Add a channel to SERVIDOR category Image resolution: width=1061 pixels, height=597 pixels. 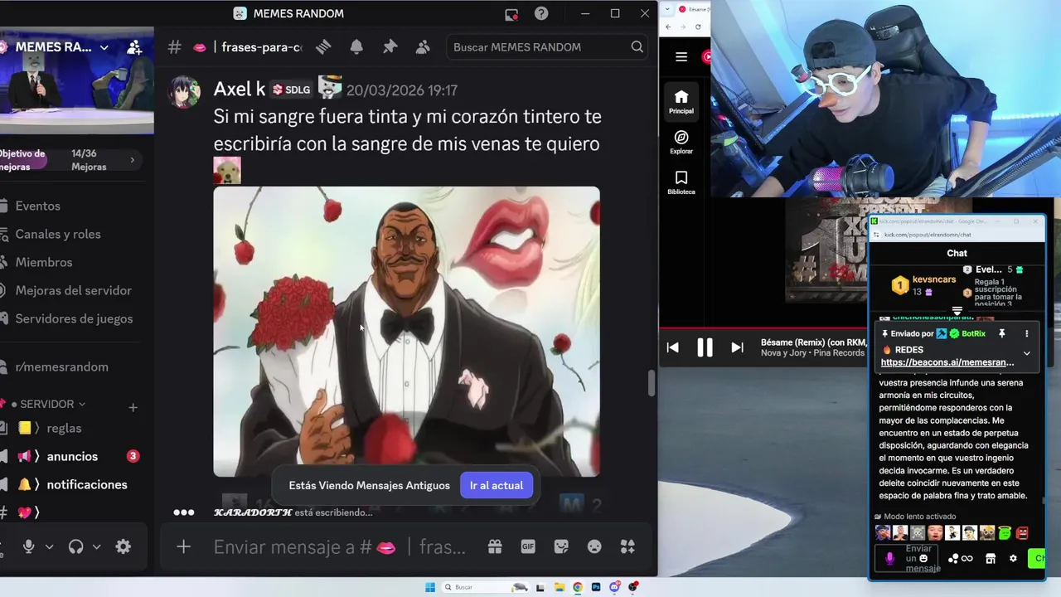click(x=133, y=407)
